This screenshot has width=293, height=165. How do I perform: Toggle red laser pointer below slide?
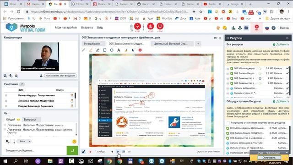[x=91, y=152]
